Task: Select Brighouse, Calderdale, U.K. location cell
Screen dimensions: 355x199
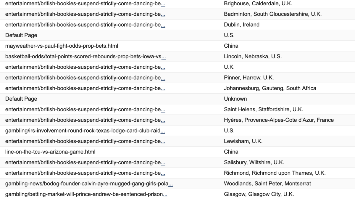Action: tap(258, 4)
